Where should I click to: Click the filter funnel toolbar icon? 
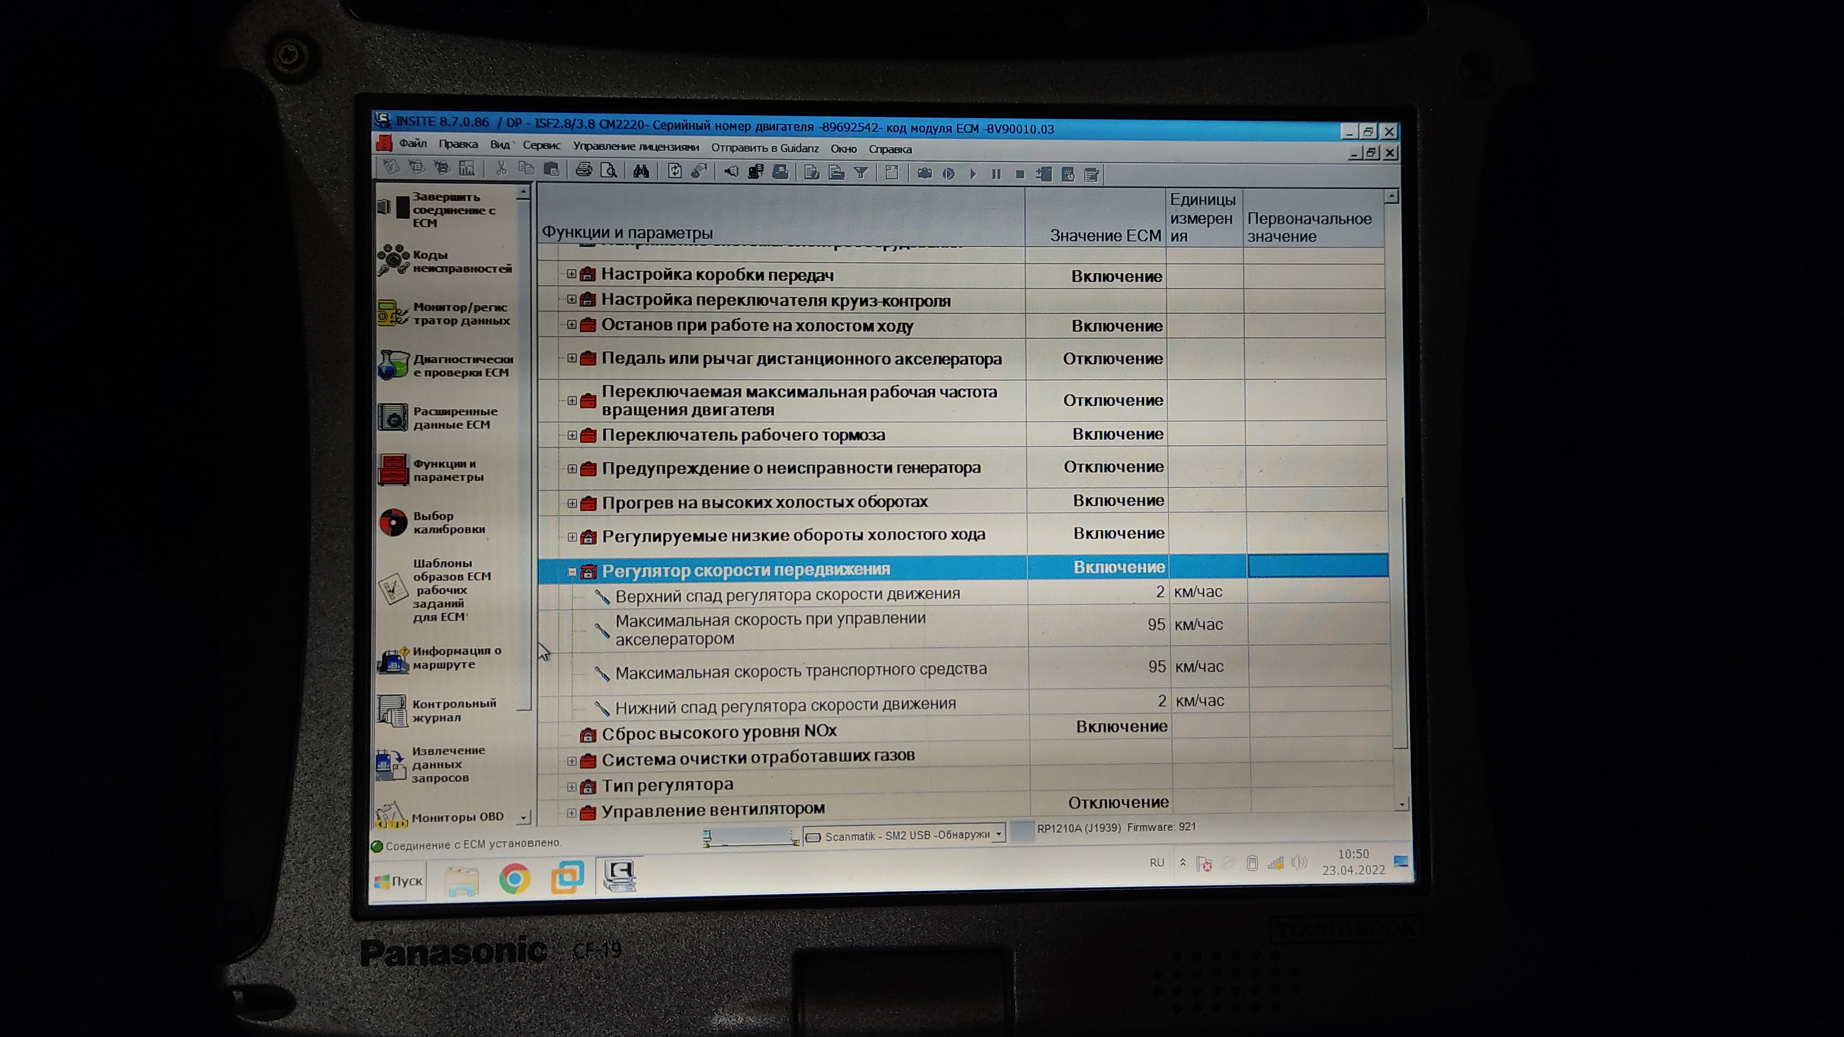pyautogui.click(x=861, y=172)
